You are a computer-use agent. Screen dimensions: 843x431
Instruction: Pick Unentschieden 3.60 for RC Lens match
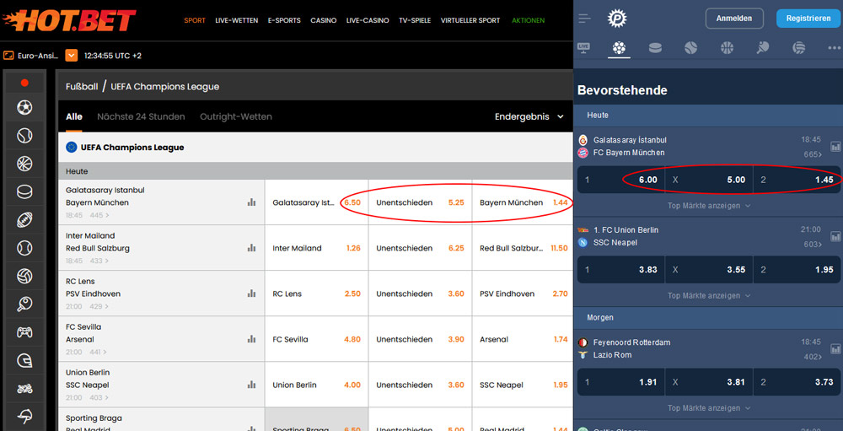pos(421,294)
